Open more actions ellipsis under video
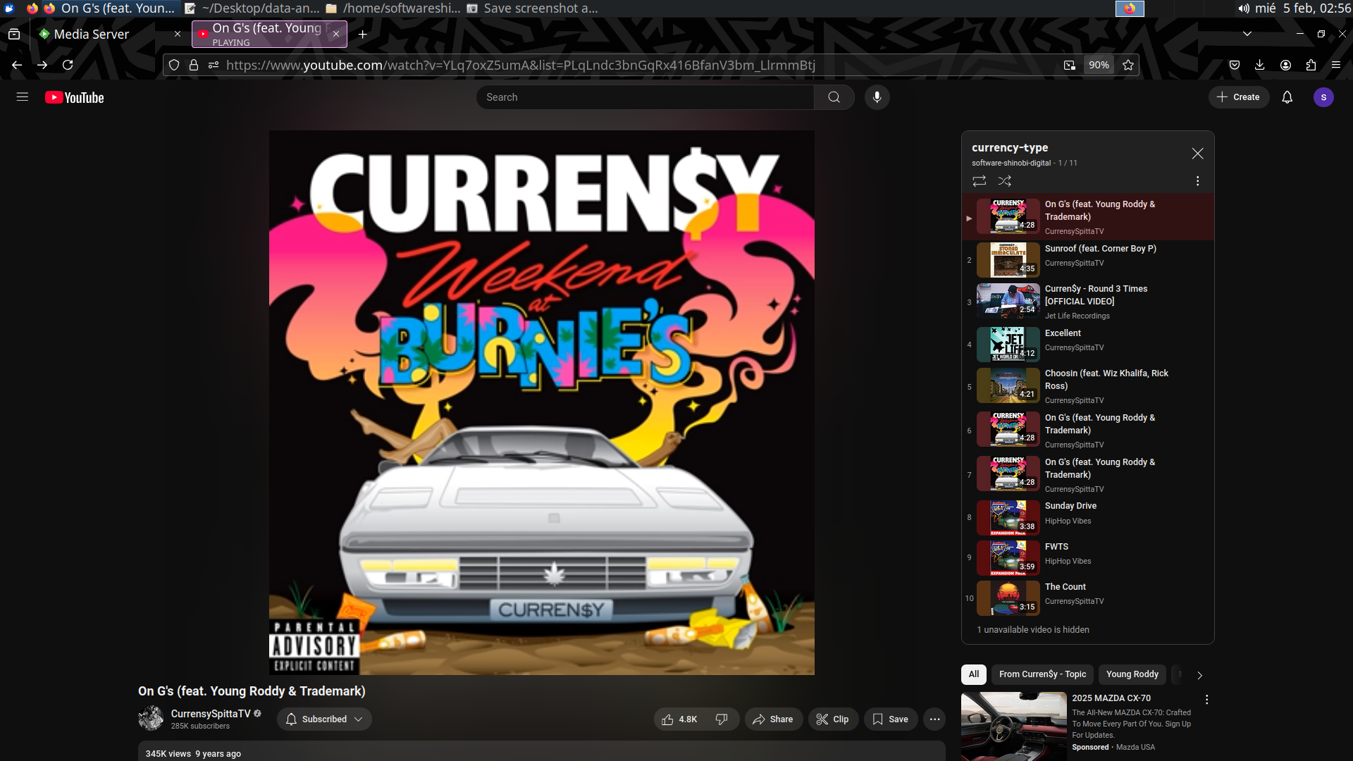This screenshot has height=761, width=1353. click(934, 719)
